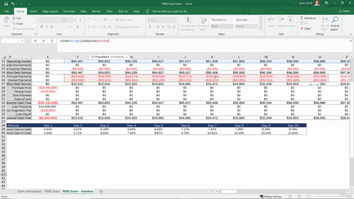The height and width of the screenshot is (199, 354).
Task: Switch to the View tab
Action: pos(110,11)
